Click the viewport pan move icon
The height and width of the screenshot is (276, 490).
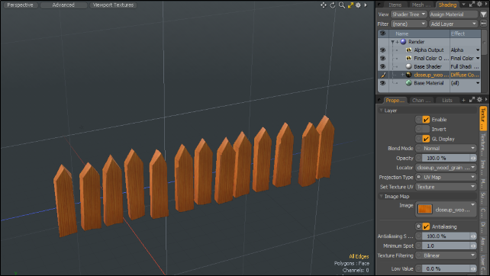click(x=324, y=5)
